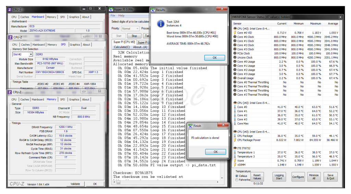Click the blue info icon in Results dialog
The image size is (351, 194).
click(160, 23)
